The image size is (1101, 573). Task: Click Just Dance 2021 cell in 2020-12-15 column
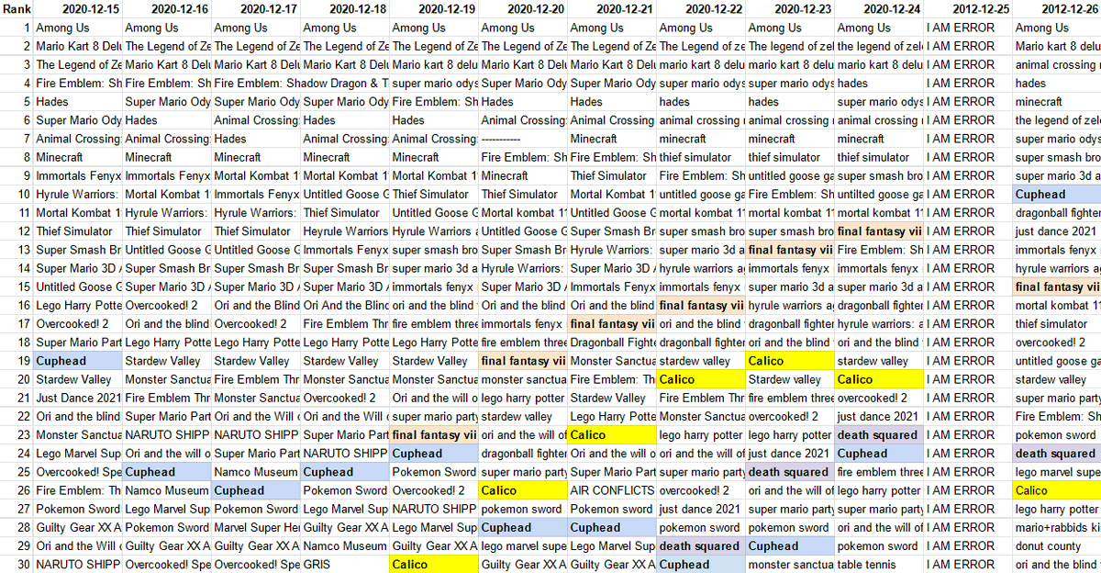coord(78,398)
